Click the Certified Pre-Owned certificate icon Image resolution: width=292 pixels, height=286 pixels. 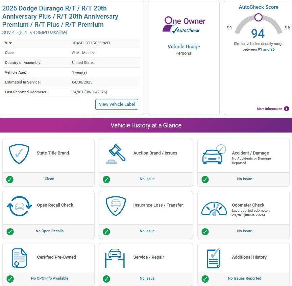pyautogui.click(x=19, y=258)
